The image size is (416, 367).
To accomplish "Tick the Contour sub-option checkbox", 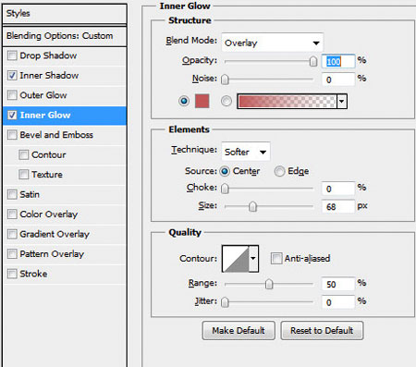I will [x=24, y=154].
